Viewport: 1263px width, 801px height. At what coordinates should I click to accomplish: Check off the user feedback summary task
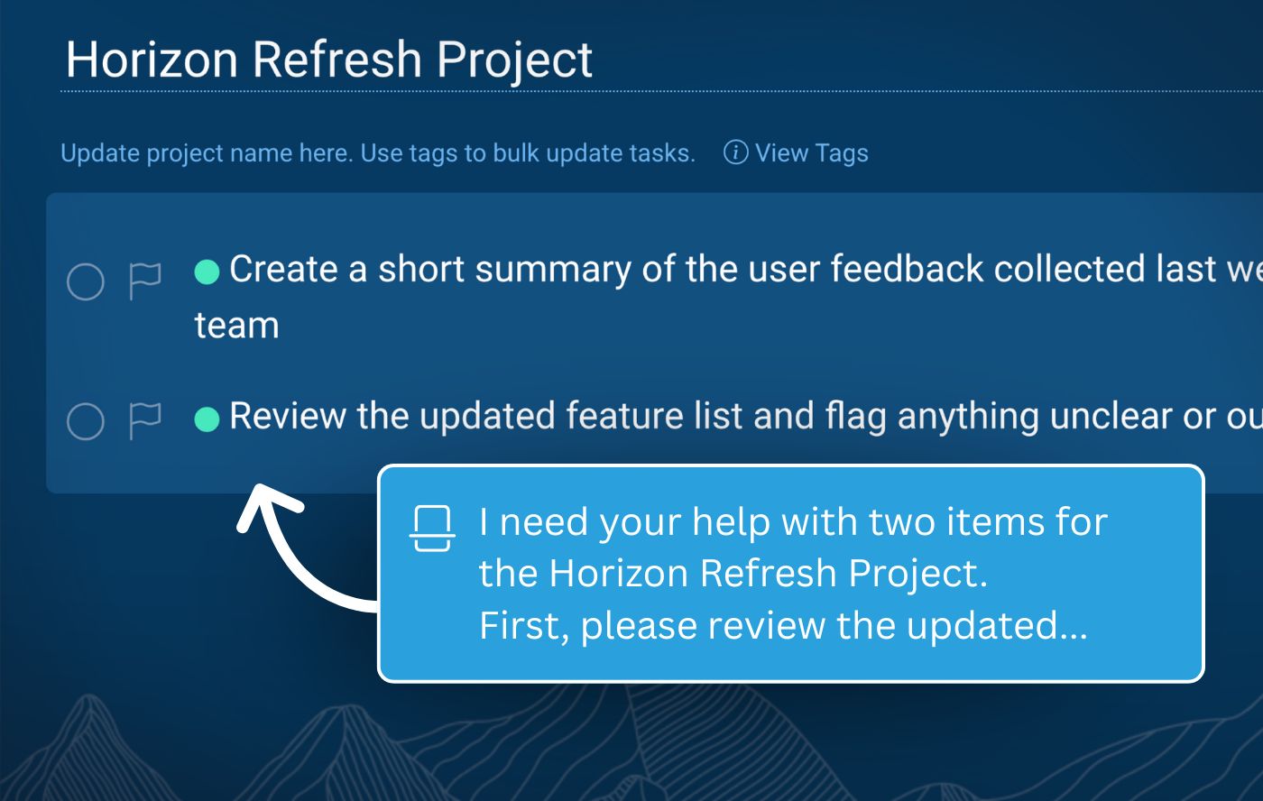(x=86, y=281)
